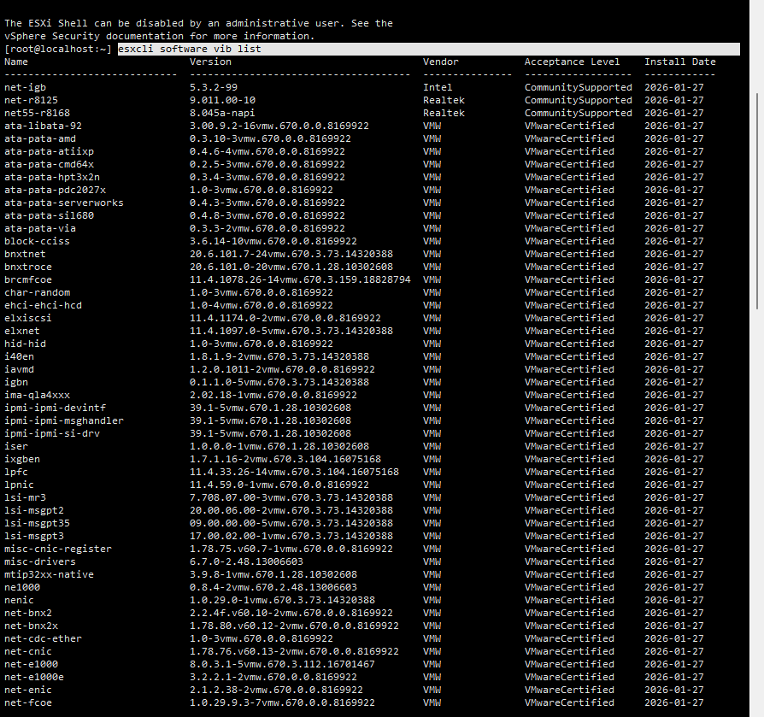Viewport: 764px width, 717px height.
Task: Select the net-e1000e package name
Action: [33, 677]
